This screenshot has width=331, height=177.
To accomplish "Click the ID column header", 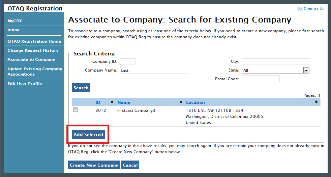I will pyautogui.click(x=98, y=102).
